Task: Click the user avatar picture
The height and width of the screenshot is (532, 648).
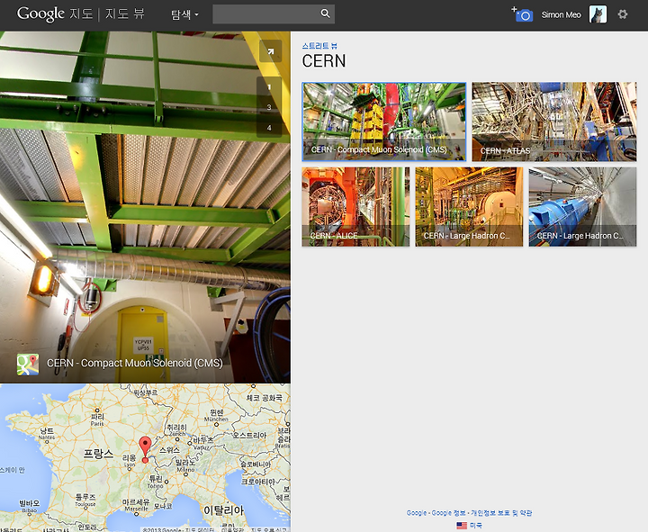Action: (x=598, y=14)
